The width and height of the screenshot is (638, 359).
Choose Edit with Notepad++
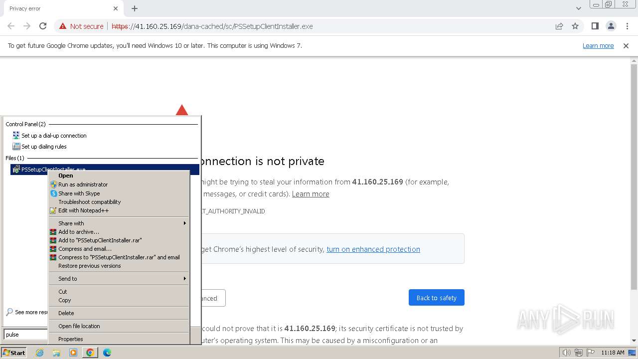119,210
